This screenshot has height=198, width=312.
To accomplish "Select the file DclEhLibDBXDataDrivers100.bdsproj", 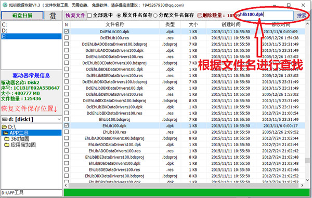I will click(114, 82).
